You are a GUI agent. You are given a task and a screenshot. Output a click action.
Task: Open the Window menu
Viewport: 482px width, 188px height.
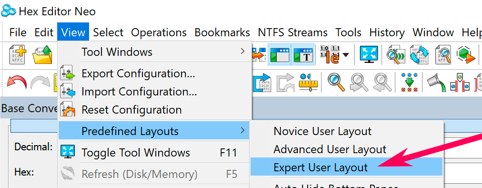pyautogui.click(x=433, y=32)
